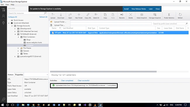Collapse the 741026ba93 (External) account
Image resolution: width=190 pixels, height=107 pixels.
click(x=15, y=34)
